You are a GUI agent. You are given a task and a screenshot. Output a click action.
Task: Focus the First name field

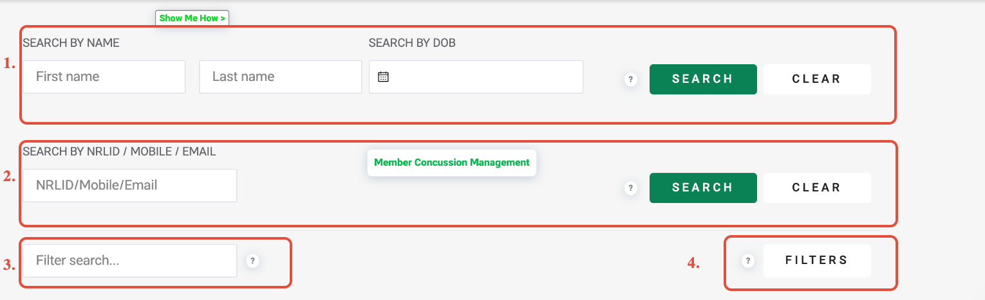tap(104, 76)
